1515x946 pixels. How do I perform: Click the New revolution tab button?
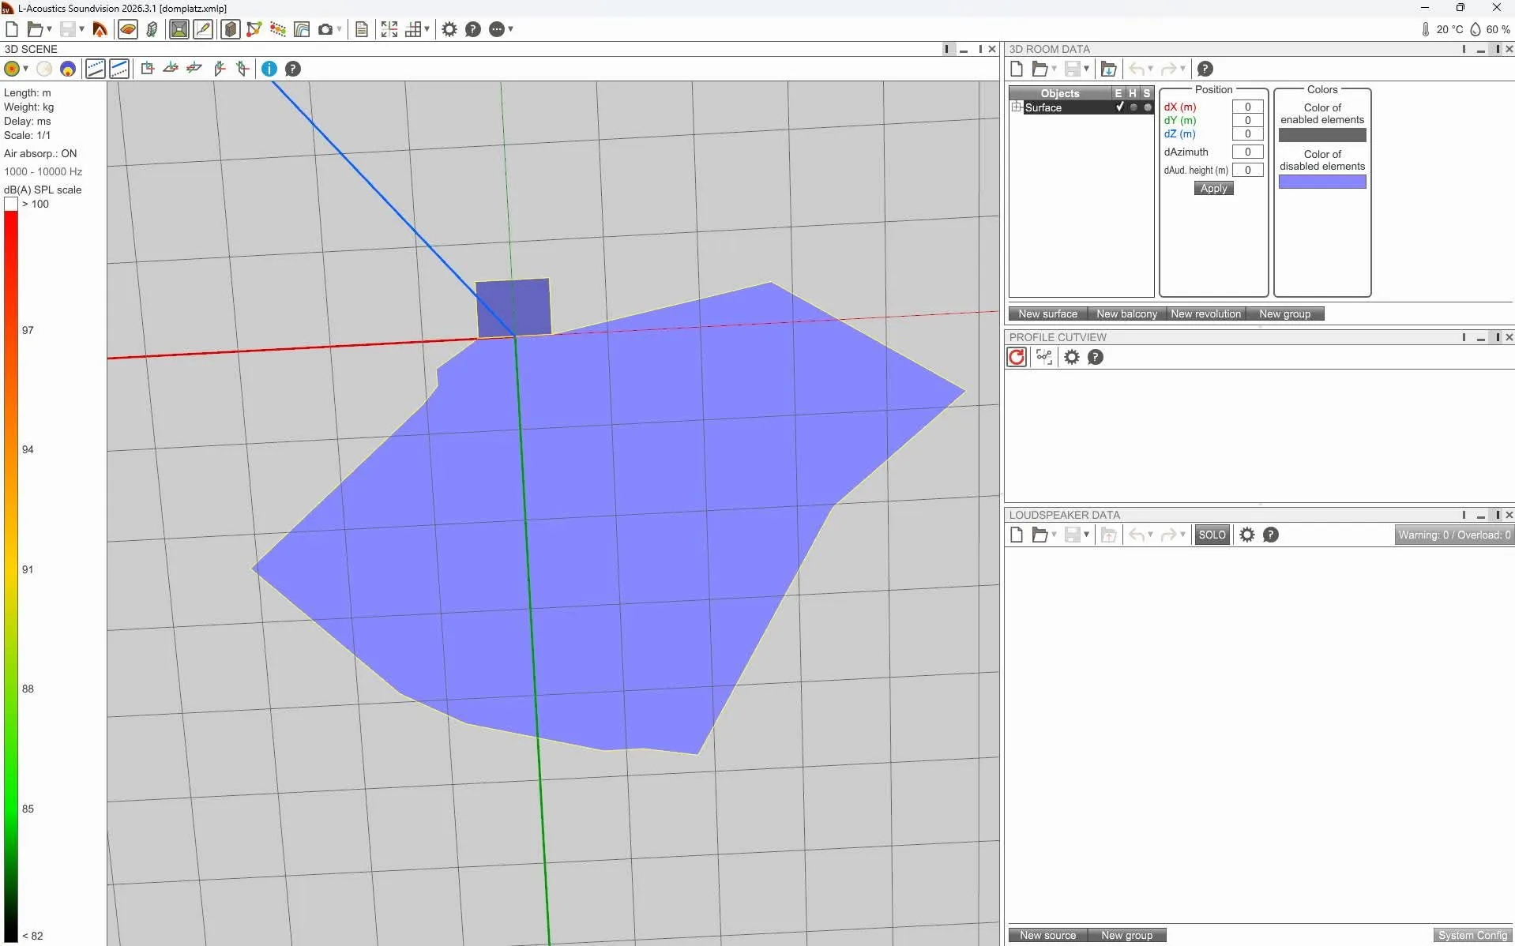point(1205,313)
